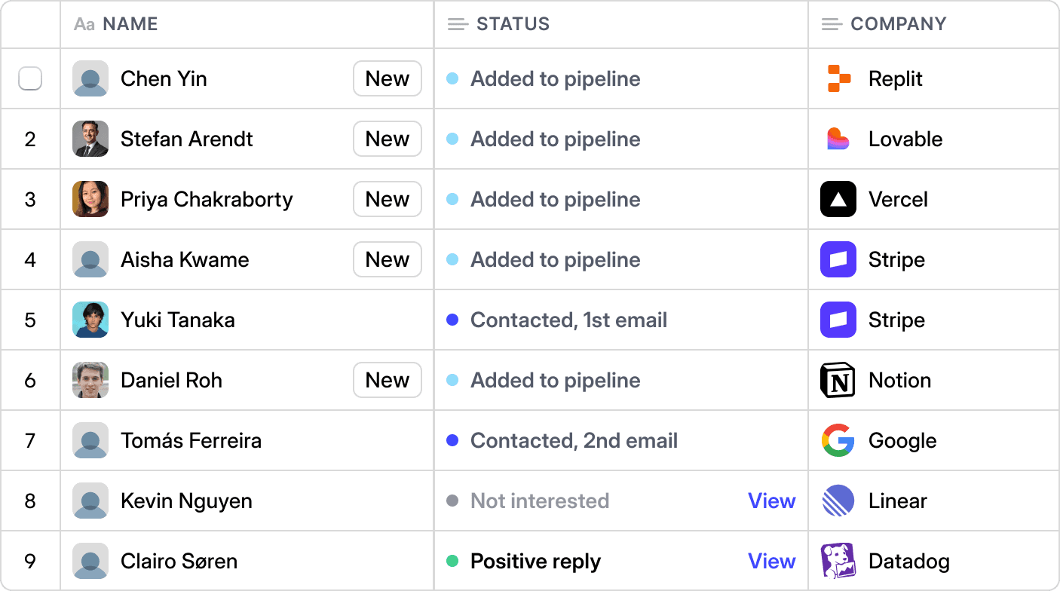This screenshot has width=1060, height=591.
Task: Click Stripe logo in Aisha Kwame's row
Action: (838, 259)
